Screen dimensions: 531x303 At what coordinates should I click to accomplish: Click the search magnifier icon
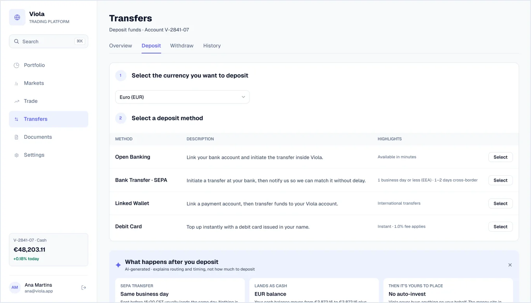tap(16, 41)
